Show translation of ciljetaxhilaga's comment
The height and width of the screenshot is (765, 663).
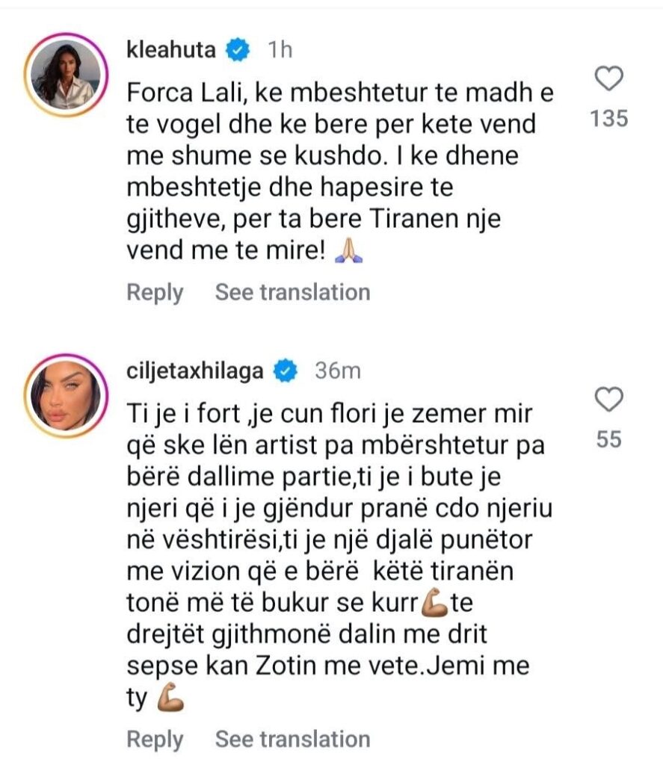(x=292, y=739)
